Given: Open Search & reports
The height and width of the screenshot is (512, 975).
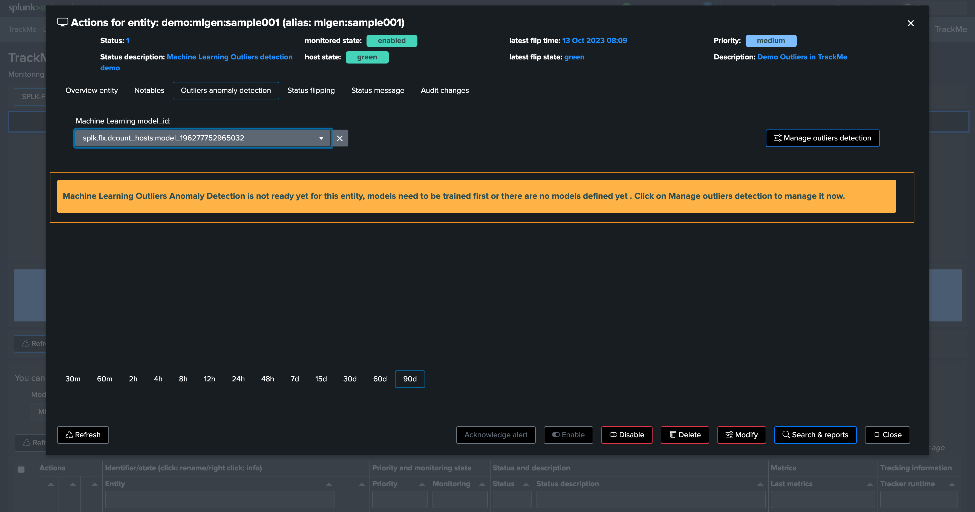Looking at the screenshot, I should [816, 435].
